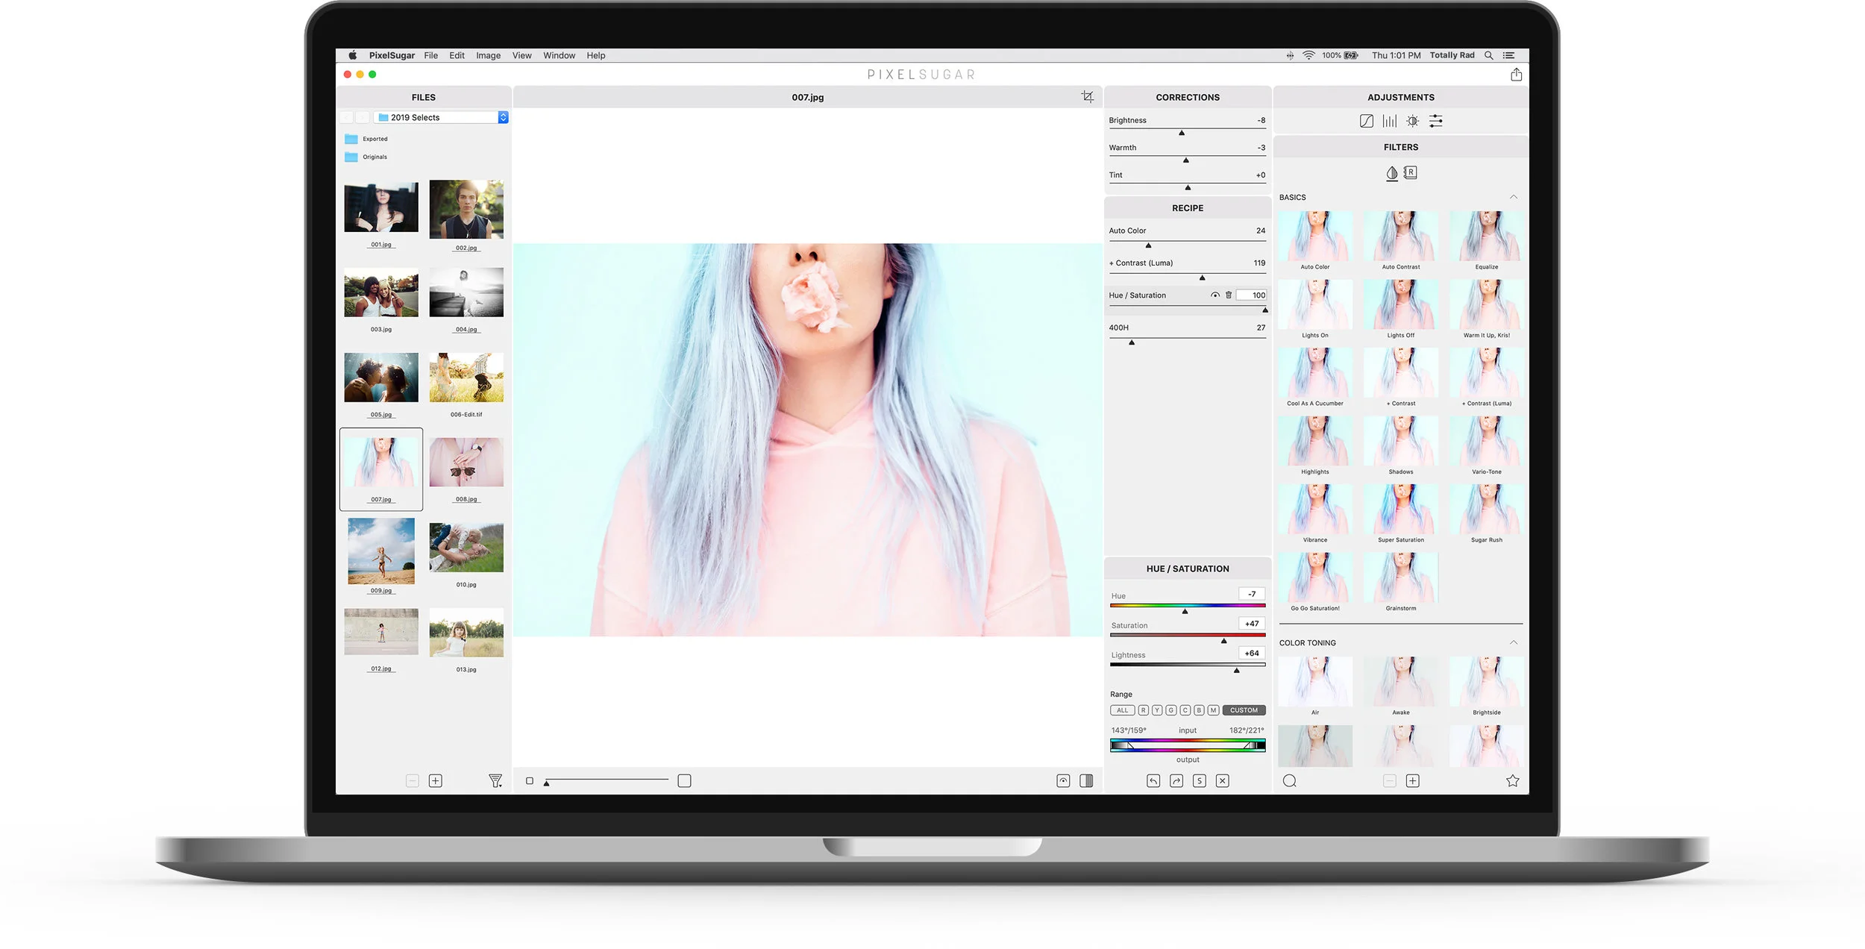The image size is (1865, 949).
Task: Click the share export icon
Action: pyautogui.click(x=1516, y=75)
